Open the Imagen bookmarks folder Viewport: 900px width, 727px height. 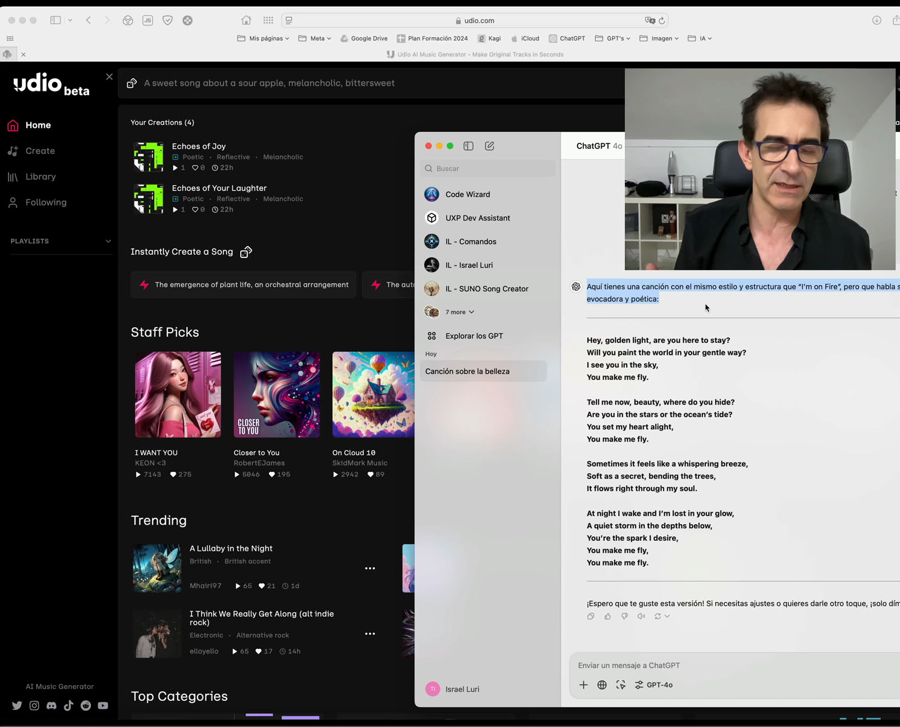[x=659, y=38]
